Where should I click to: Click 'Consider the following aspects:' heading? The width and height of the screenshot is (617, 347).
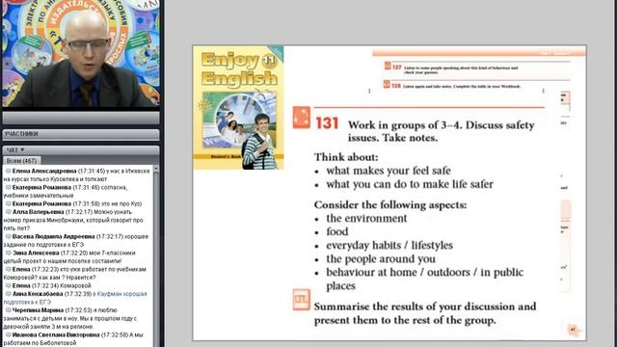[390, 204]
